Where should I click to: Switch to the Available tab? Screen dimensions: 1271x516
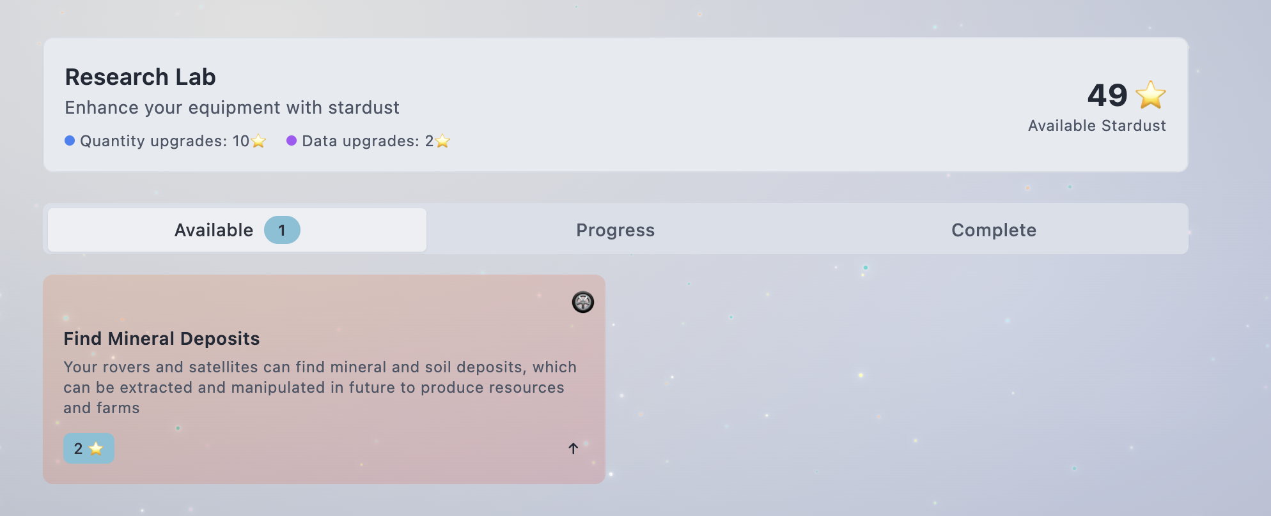pyautogui.click(x=214, y=230)
